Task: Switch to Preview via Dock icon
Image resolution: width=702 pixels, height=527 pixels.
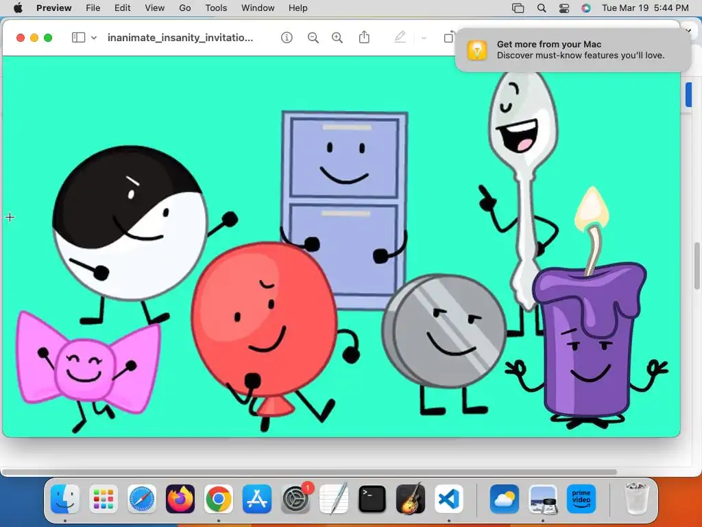Action: click(x=543, y=499)
